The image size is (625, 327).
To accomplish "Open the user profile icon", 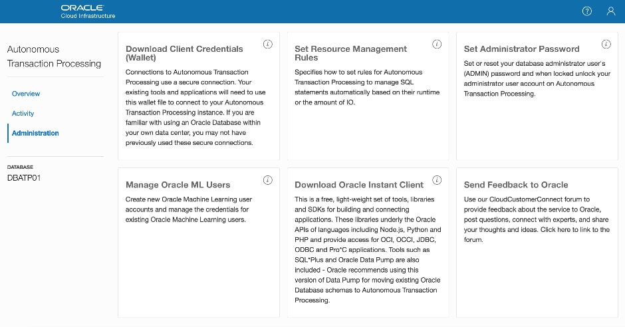I will [611, 11].
